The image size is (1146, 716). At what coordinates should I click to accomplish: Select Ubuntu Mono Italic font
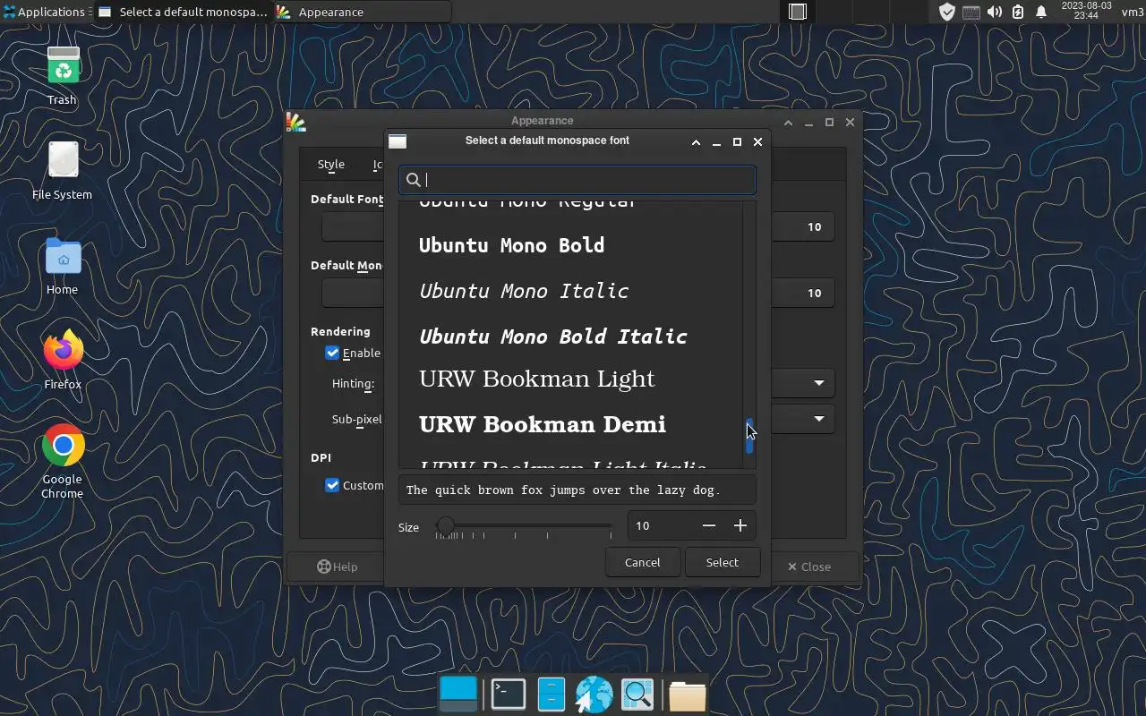pos(570,291)
